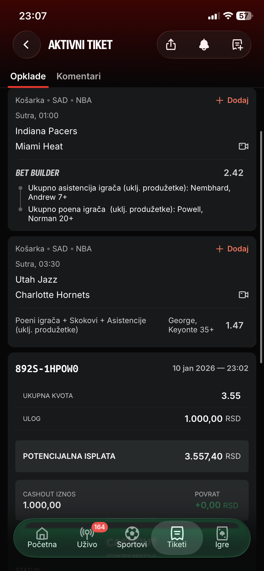Tap the Cashout iznos amount

tap(42, 505)
